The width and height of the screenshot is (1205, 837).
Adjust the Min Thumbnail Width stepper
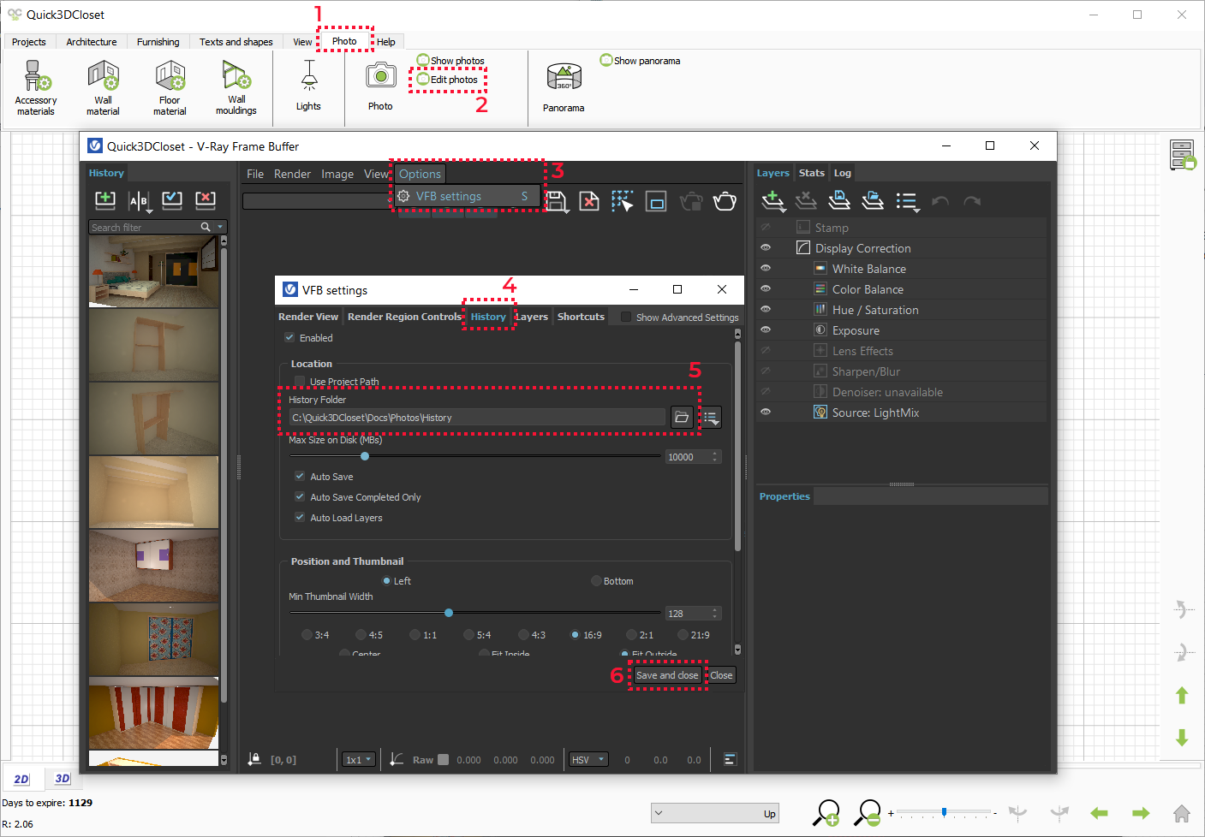pyautogui.click(x=715, y=614)
